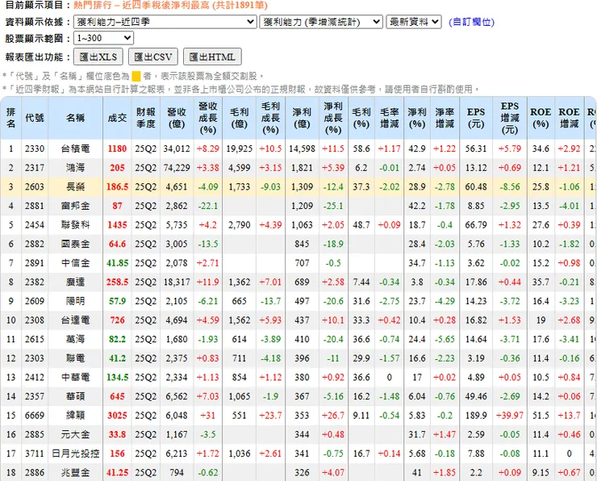
Task: Open stock 中信金 name link
Action: tap(75, 263)
